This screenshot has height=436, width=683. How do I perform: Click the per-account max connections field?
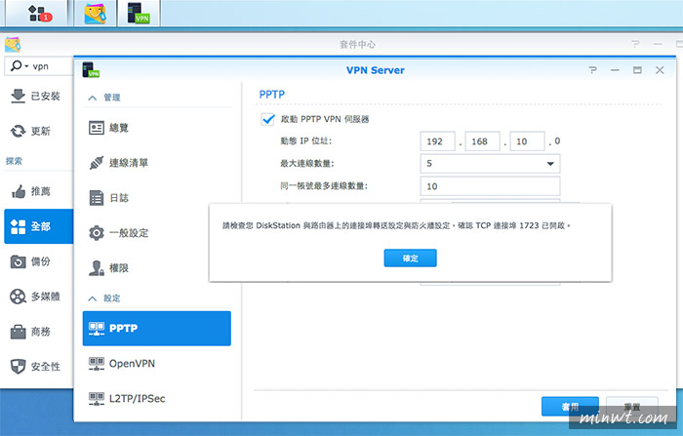coord(490,186)
